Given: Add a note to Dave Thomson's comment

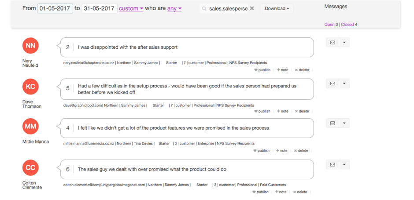Looking at the screenshot, I should coord(282,111).
